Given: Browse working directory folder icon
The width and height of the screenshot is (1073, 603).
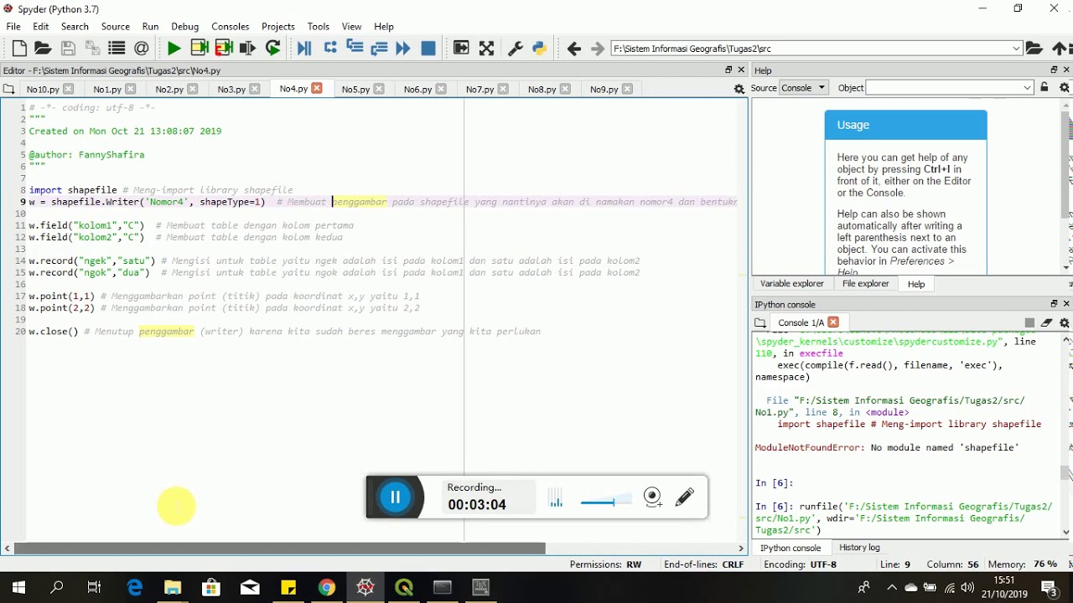Looking at the screenshot, I should tap(1034, 49).
